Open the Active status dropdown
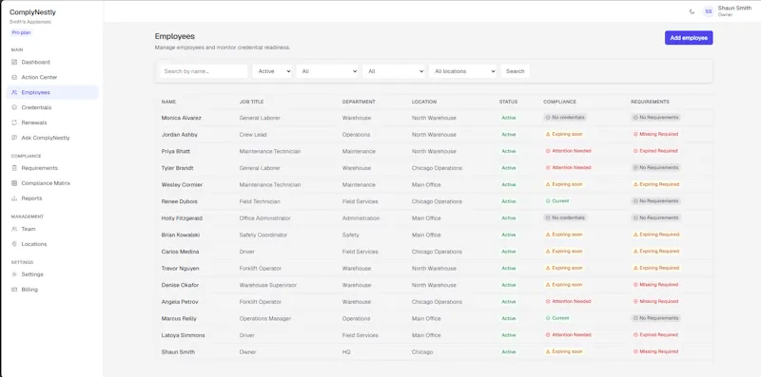The image size is (761, 377). click(272, 71)
